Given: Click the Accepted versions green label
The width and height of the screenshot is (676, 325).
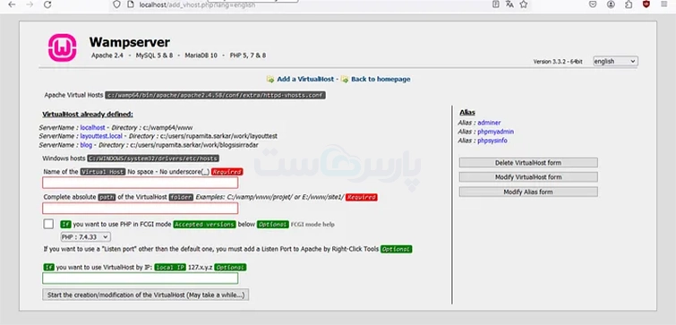Looking at the screenshot, I should pyautogui.click(x=204, y=225).
